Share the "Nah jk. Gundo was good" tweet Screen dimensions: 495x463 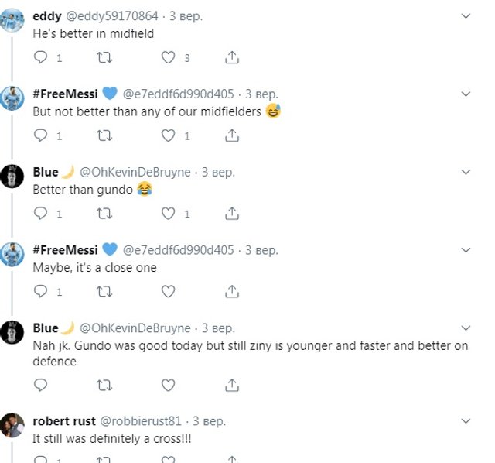pyautogui.click(x=231, y=385)
